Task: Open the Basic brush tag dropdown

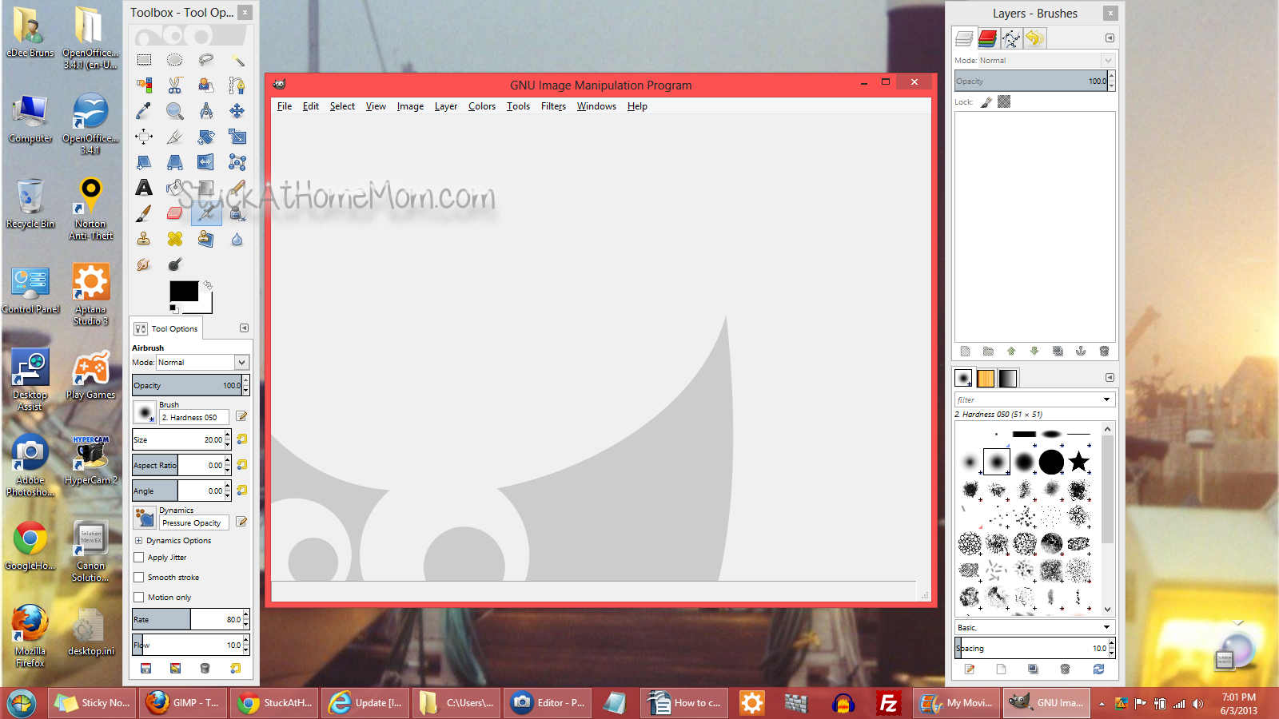Action: (1106, 627)
